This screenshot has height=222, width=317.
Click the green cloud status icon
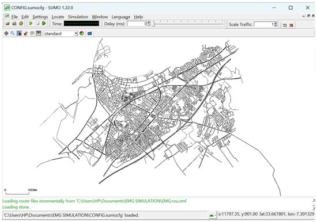pos(212,216)
